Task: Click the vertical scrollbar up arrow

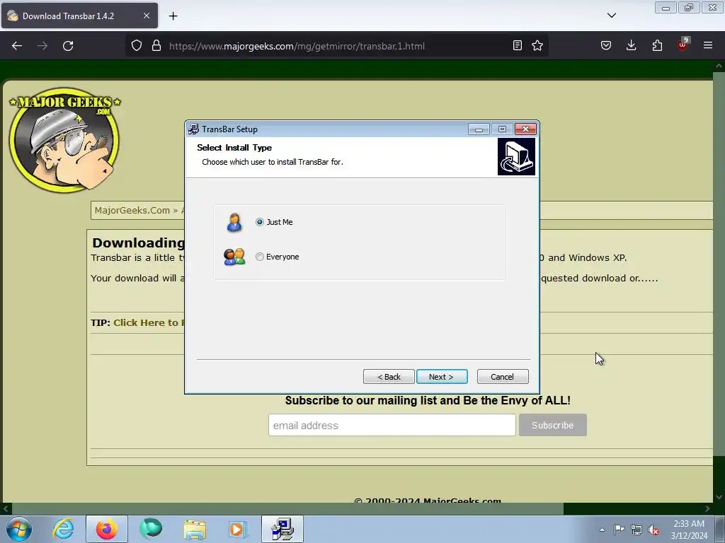Action: [x=719, y=66]
